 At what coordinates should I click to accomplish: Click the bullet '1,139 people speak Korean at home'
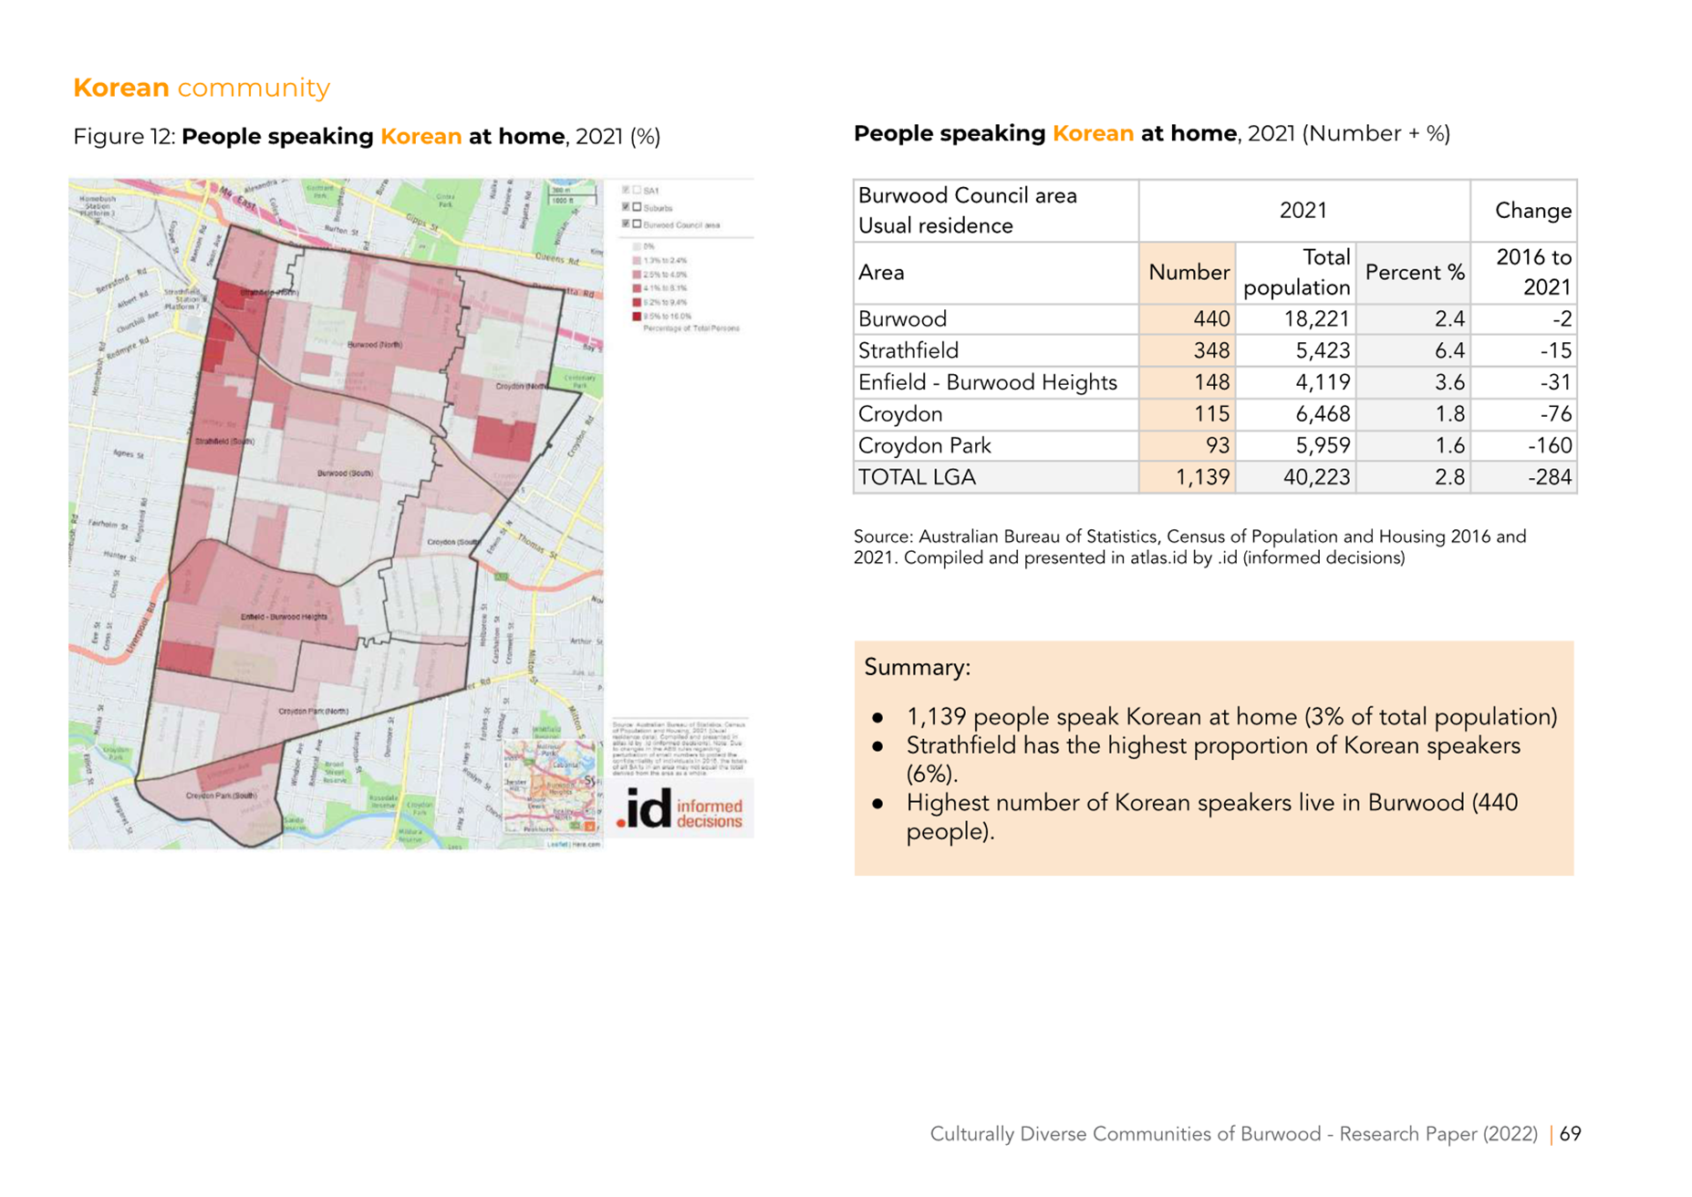point(1231,717)
